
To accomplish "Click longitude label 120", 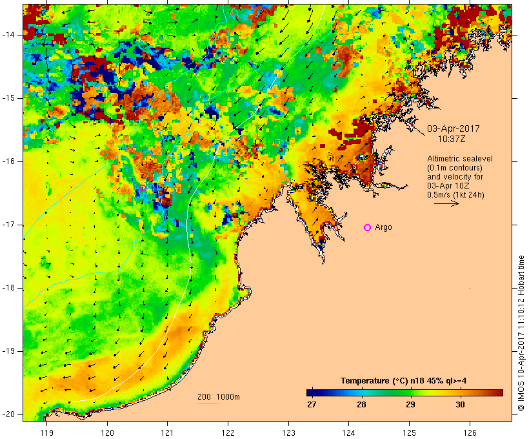I will point(107,433).
